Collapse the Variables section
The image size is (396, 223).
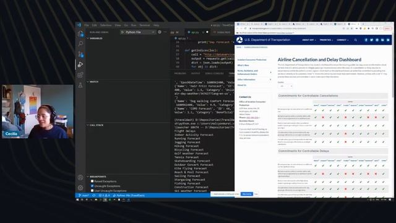[88, 38]
